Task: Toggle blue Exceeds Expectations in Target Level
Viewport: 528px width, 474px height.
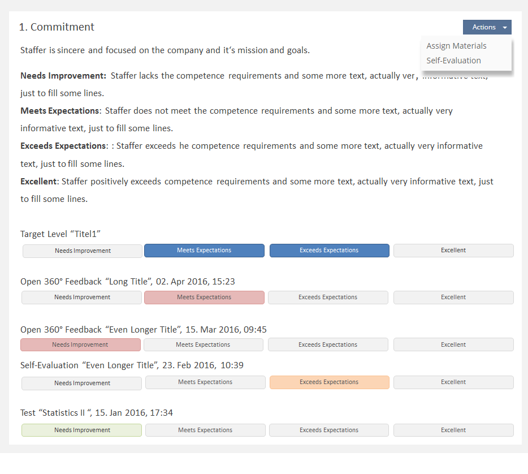Action: [329, 250]
